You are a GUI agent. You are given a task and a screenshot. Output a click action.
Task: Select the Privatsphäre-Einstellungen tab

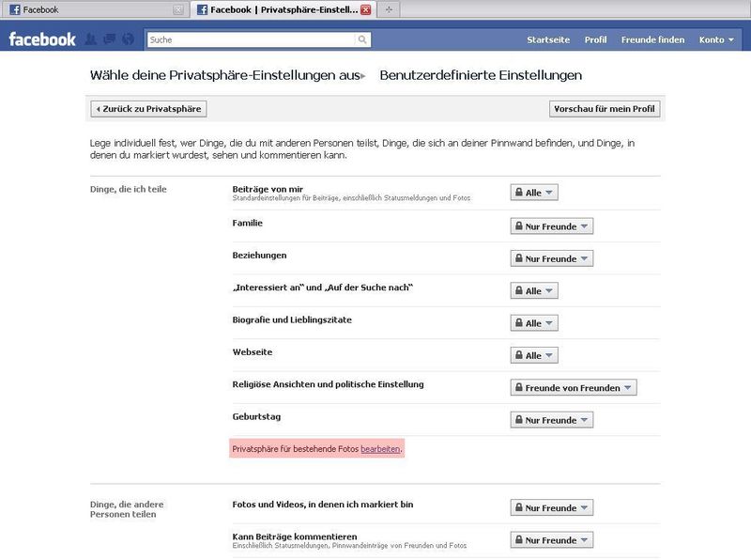[x=284, y=9]
